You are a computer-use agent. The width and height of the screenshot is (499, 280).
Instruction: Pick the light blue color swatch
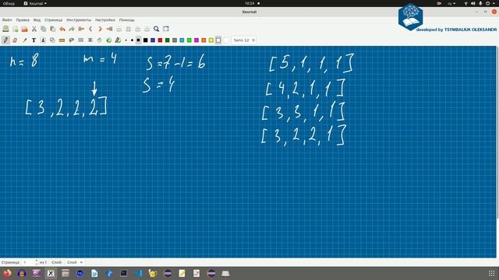click(x=182, y=40)
